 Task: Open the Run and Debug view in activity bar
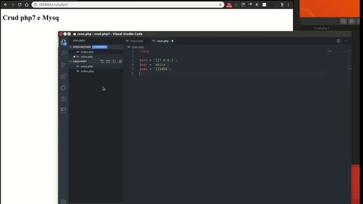(63, 88)
